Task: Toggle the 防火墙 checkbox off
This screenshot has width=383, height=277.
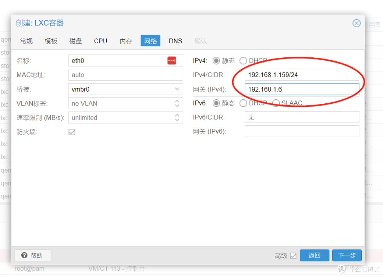Action: (x=71, y=132)
